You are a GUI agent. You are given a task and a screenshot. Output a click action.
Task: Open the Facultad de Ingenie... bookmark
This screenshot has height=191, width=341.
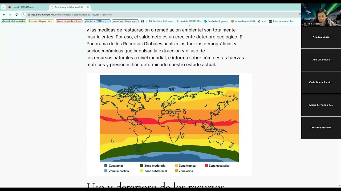(x=216, y=21)
